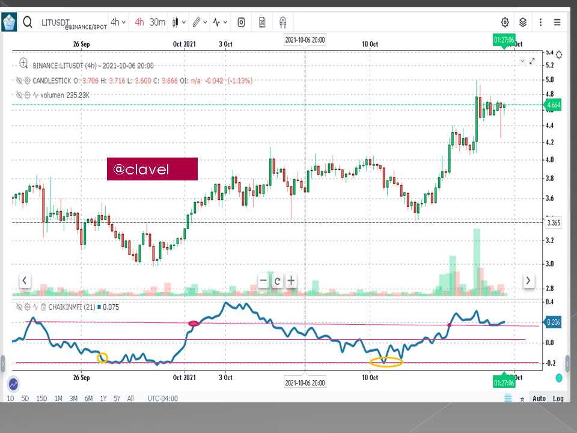Select the 4h quick timeframe
The height and width of the screenshot is (433, 577).
pyautogui.click(x=139, y=22)
